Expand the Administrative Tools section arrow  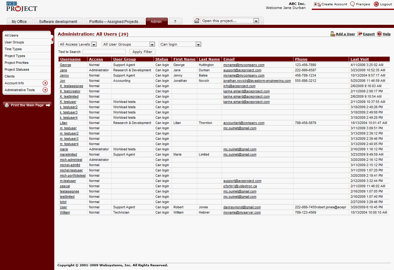coord(45,90)
